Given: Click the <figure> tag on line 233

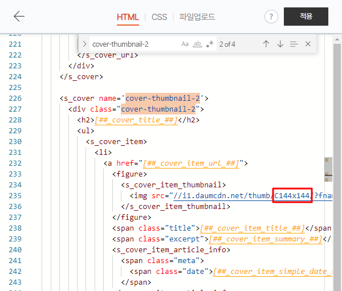Looking at the screenshot, I should click(129, 174).
